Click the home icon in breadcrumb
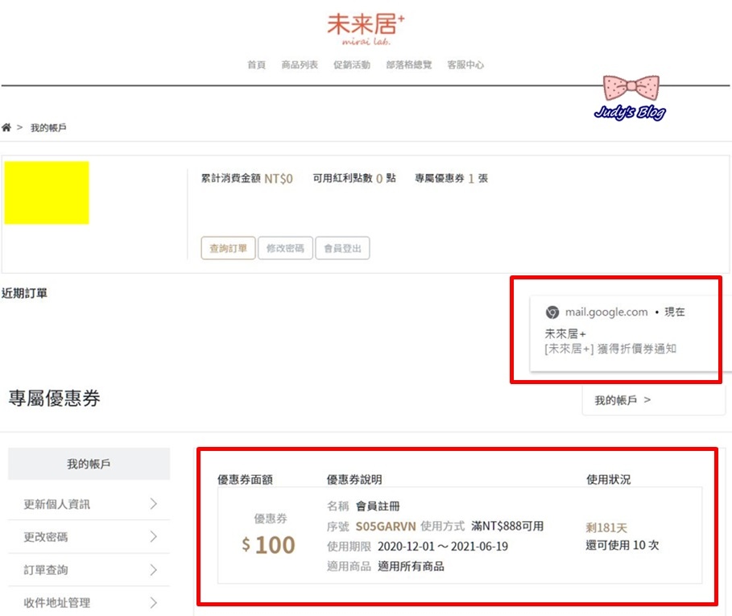The width and height of the screenshot is (732, 616). tap(6, 127)
